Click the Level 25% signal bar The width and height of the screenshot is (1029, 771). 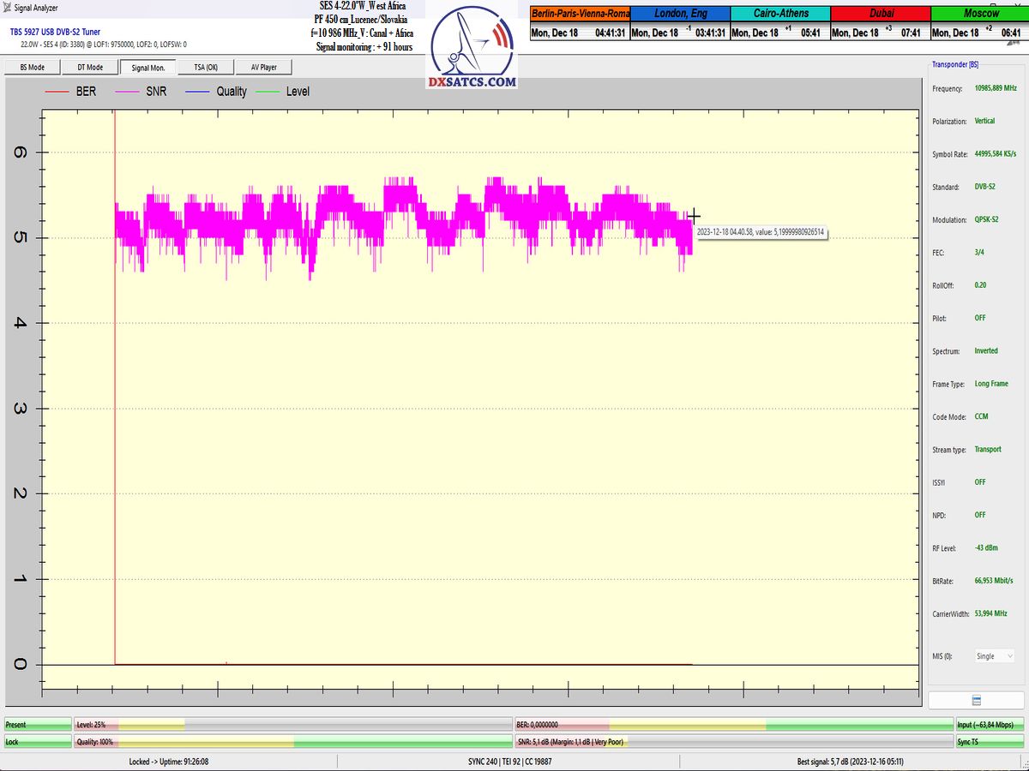(293, 725)
